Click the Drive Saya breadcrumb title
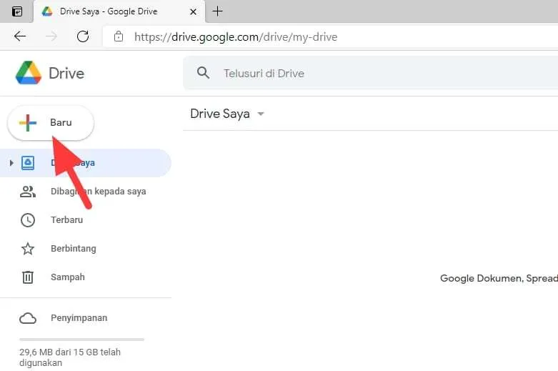The height and width of the screenshot is (371, 558). coord(220,114)
